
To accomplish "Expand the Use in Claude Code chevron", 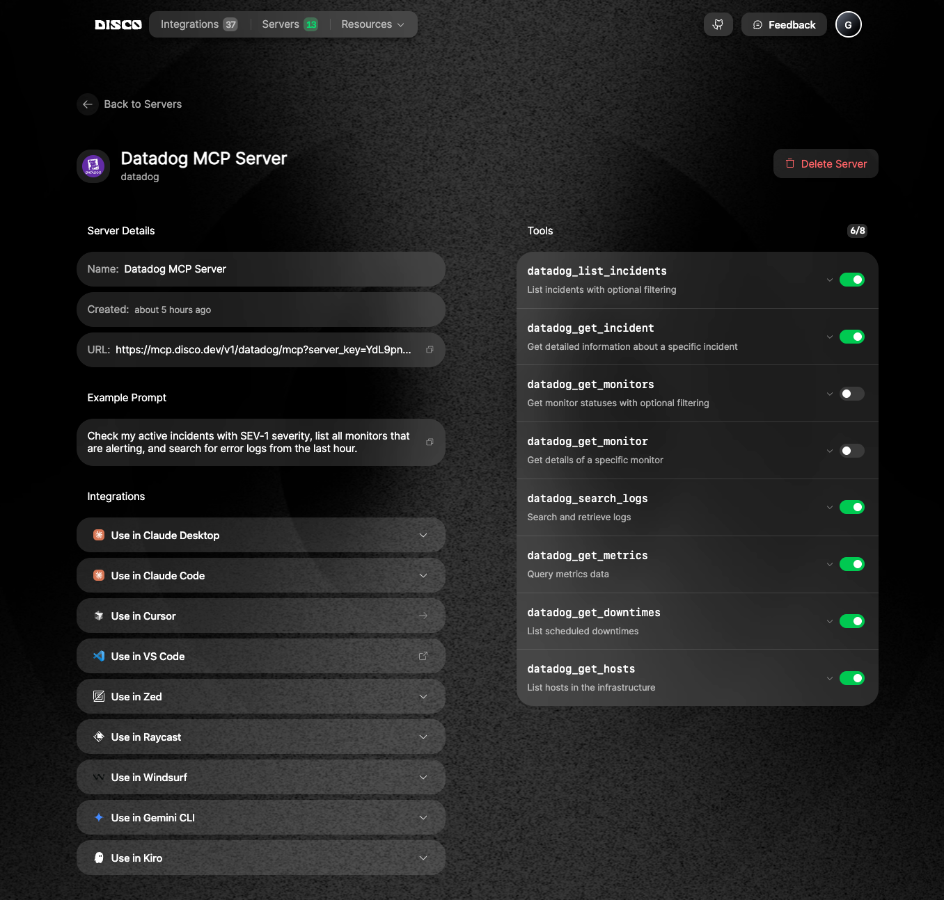I will click(x=423, y=575).
